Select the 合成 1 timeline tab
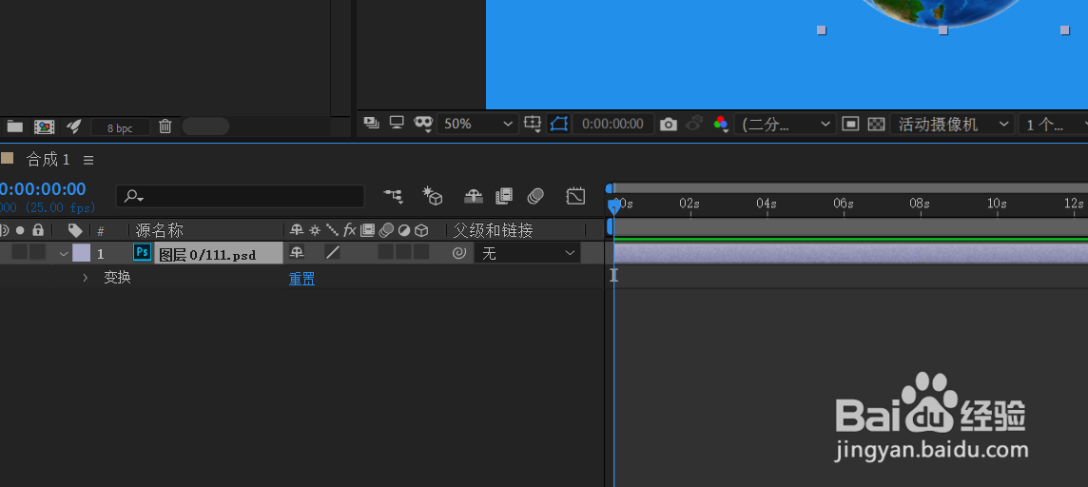 (x=48, y=160)
